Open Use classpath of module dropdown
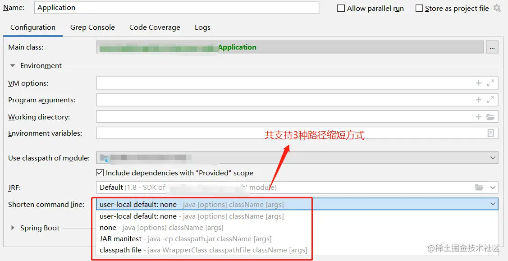The image size is (508, 261). [493, 158]
